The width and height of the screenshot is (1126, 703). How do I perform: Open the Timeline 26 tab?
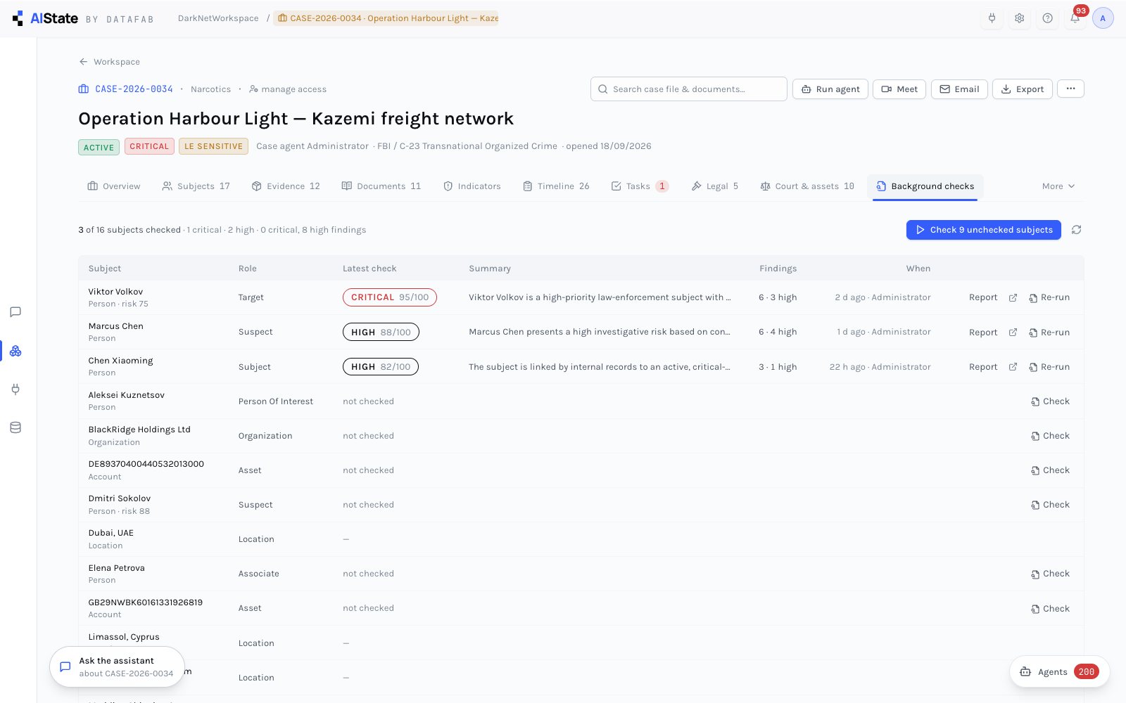pos(556,186)
